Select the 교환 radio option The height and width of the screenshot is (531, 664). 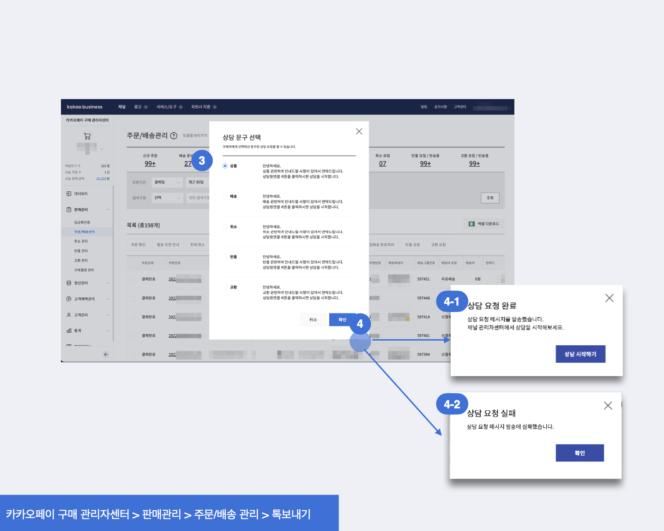tap(225, 287)
